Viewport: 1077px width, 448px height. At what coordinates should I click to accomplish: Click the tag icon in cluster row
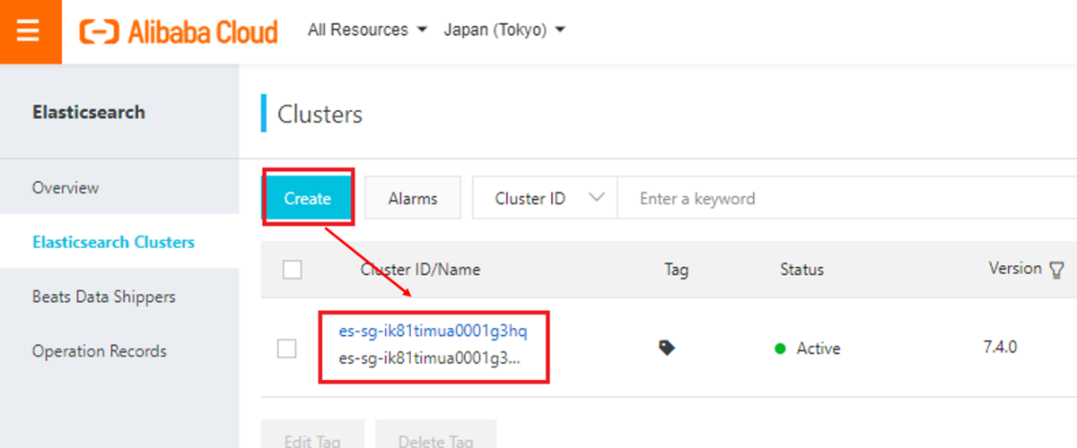(667, 348)
